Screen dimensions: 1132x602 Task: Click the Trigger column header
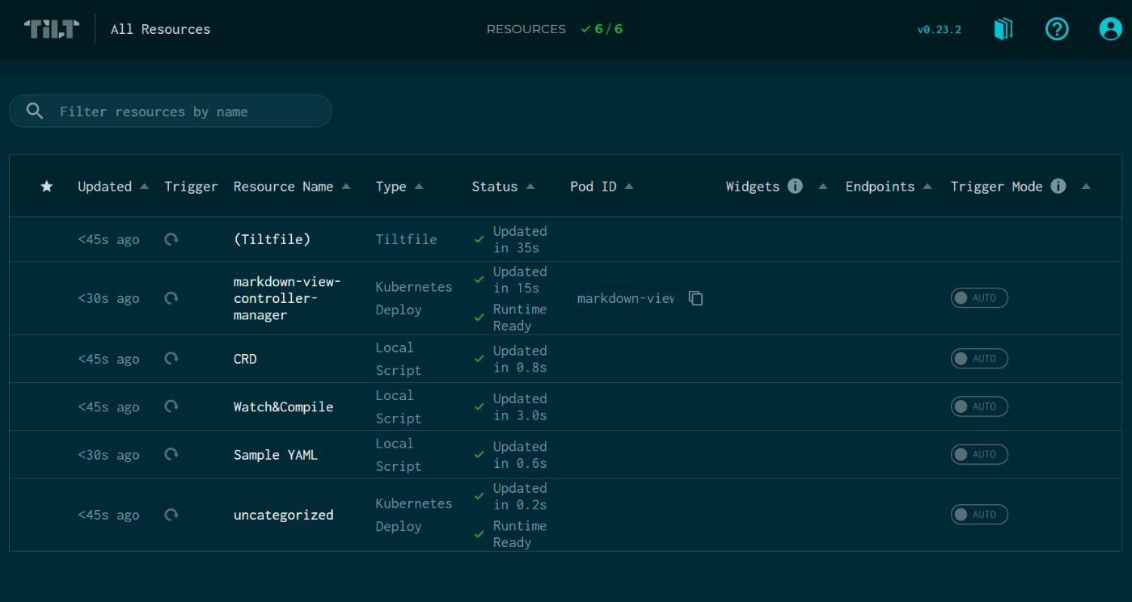191,187
